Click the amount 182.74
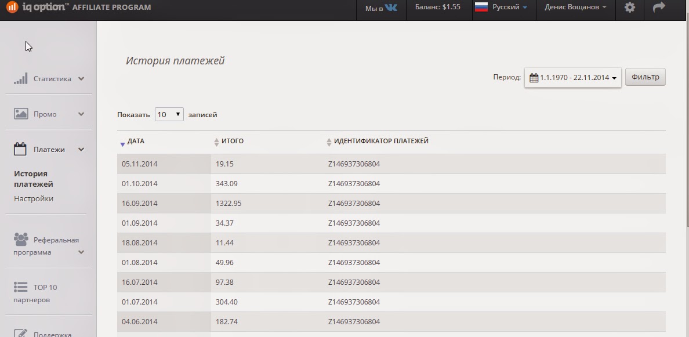The width and height of the screenshot is (689, 337). click(x=227, y=322)
